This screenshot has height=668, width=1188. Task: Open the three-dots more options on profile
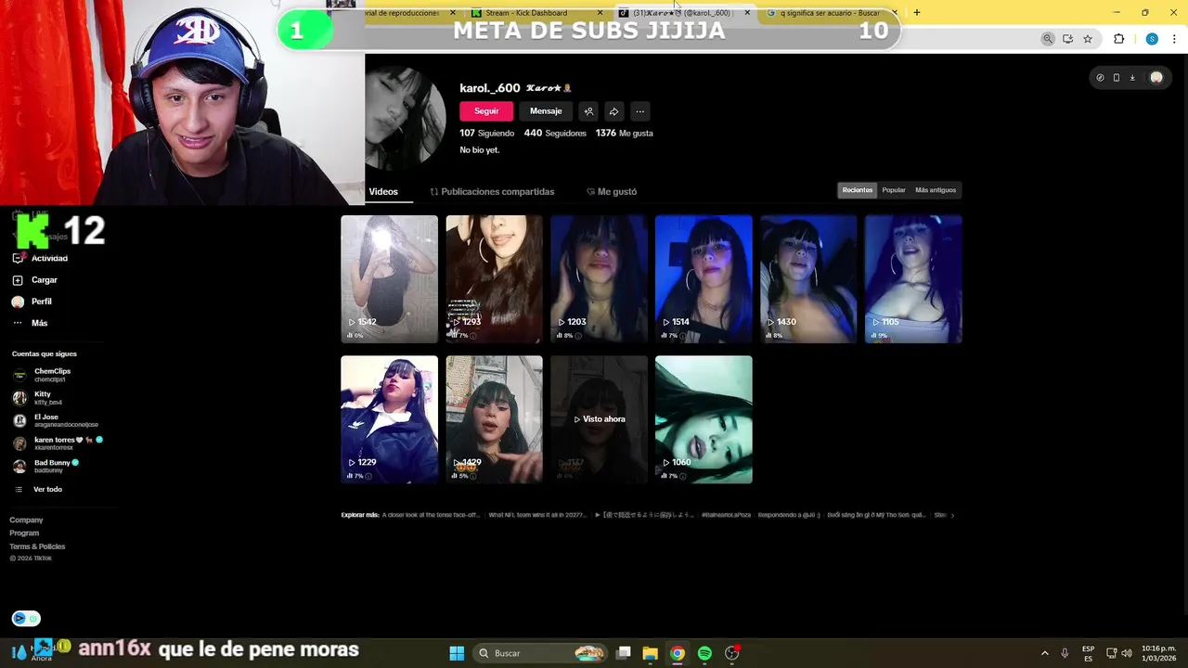(639, 111)
